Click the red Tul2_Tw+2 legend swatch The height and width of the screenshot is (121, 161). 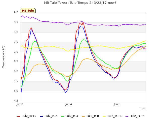[19, 116]
